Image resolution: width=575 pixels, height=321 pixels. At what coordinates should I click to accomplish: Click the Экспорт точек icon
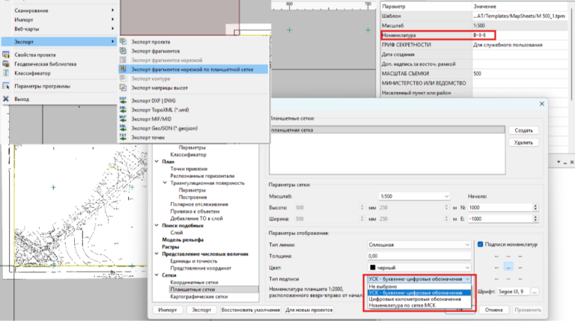tap(124, 137)
